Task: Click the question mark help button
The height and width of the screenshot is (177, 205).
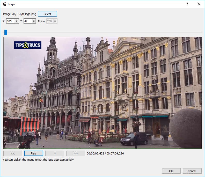Action: click(187, 4)
